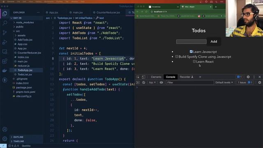This screenshot has height=148, width=263.
Task: Show more DevTools tabs chevron
Action: 200,77
